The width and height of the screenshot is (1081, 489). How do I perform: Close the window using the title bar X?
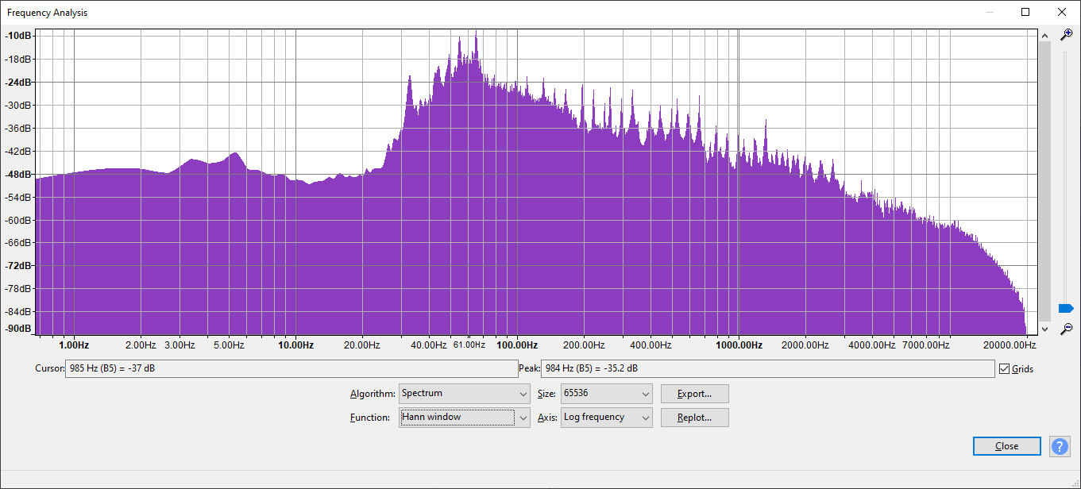[x=1062, y=12]
